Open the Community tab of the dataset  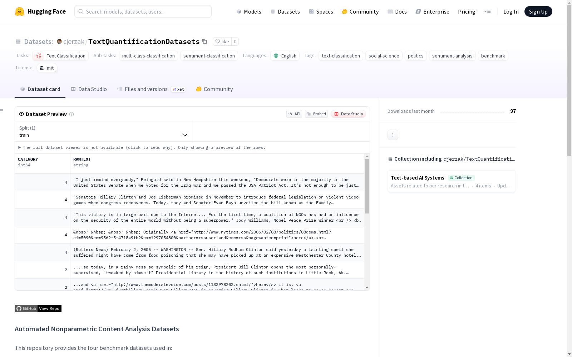tap(214, 89)
